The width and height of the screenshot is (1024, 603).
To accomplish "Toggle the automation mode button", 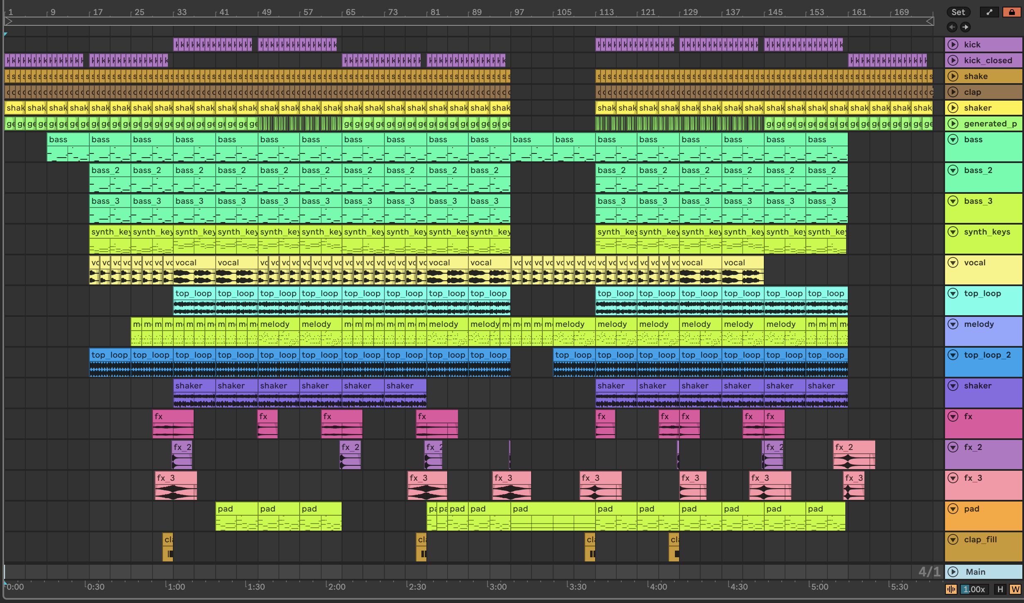I will pyautogui.click(x=989, y=12).
